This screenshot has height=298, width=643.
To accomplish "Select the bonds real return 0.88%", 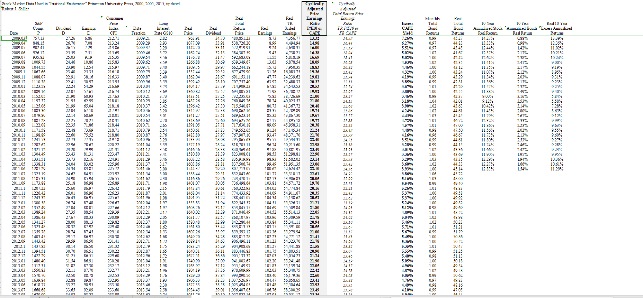I will (x=522, y=38).
